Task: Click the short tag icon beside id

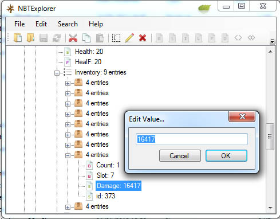Action: click(89, 196)
